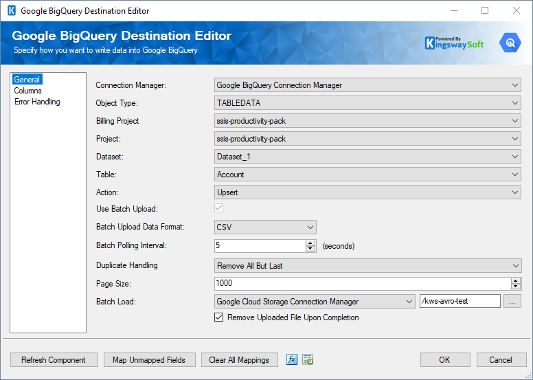This screenshot has width=533, height=380.
Task: Open Duplicate Handling dropdown
Action: [x=367, y=266]
